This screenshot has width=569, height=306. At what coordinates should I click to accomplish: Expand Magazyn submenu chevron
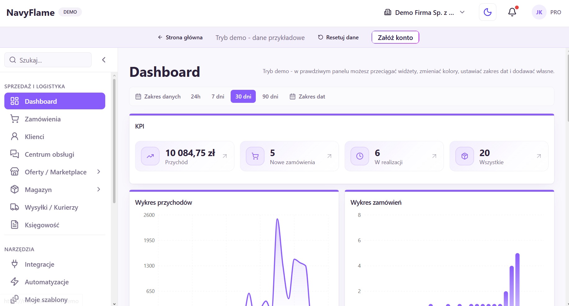pyautogui.click(x=99, y=189)
